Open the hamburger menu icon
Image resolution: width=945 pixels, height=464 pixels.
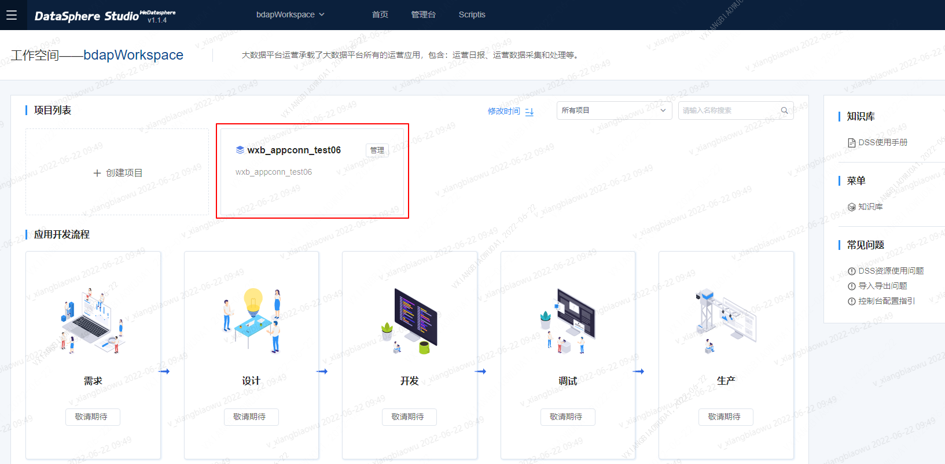tap(12, 15)
